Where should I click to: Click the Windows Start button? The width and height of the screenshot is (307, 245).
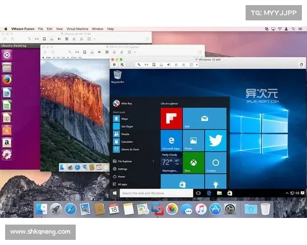(x=115, y=193)
